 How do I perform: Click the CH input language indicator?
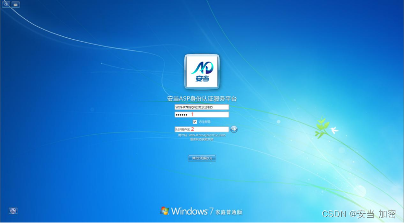tap(6, 4)
